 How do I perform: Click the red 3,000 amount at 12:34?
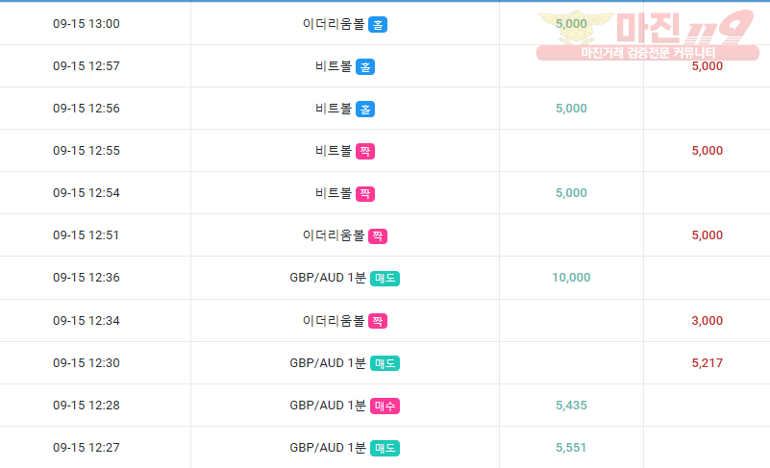[708, 321]
